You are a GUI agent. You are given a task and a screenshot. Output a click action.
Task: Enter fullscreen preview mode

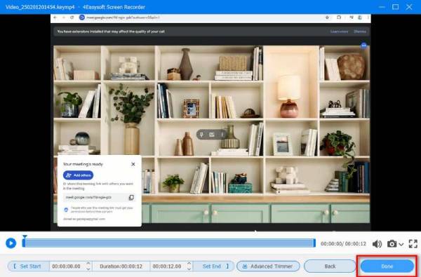413,244
